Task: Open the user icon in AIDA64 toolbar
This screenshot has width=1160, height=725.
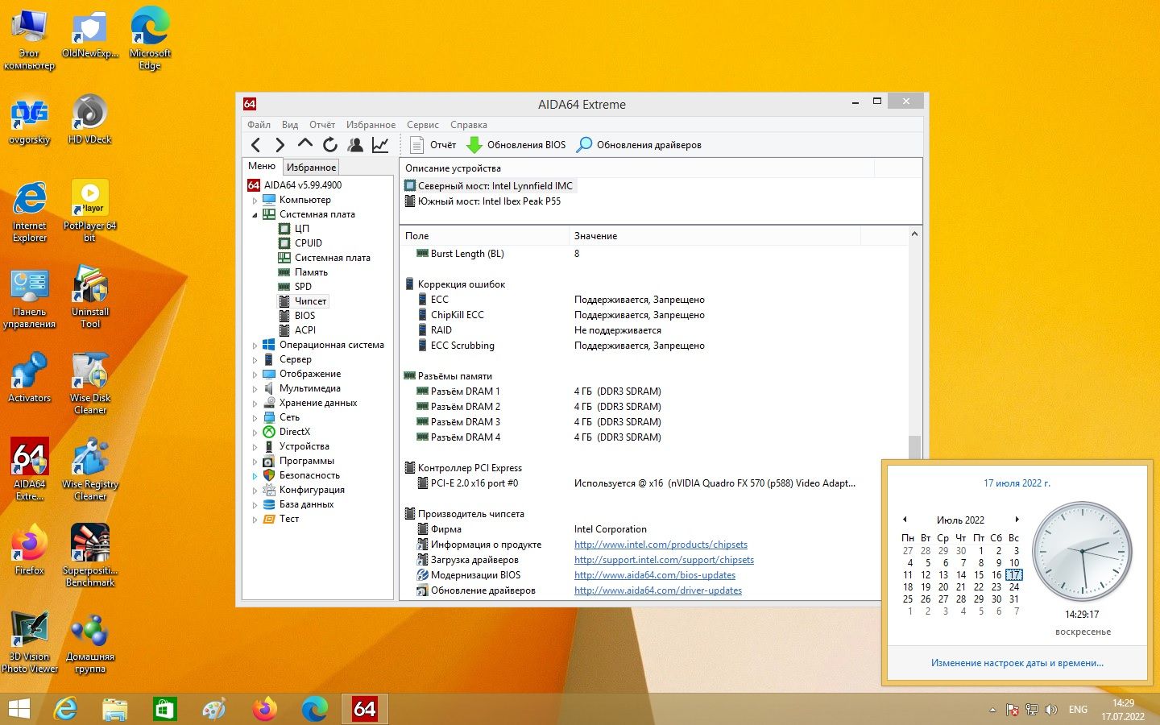Action: (355, 145)
